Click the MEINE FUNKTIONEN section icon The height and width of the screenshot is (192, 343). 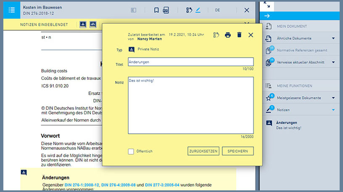click(x=269, y=86)
